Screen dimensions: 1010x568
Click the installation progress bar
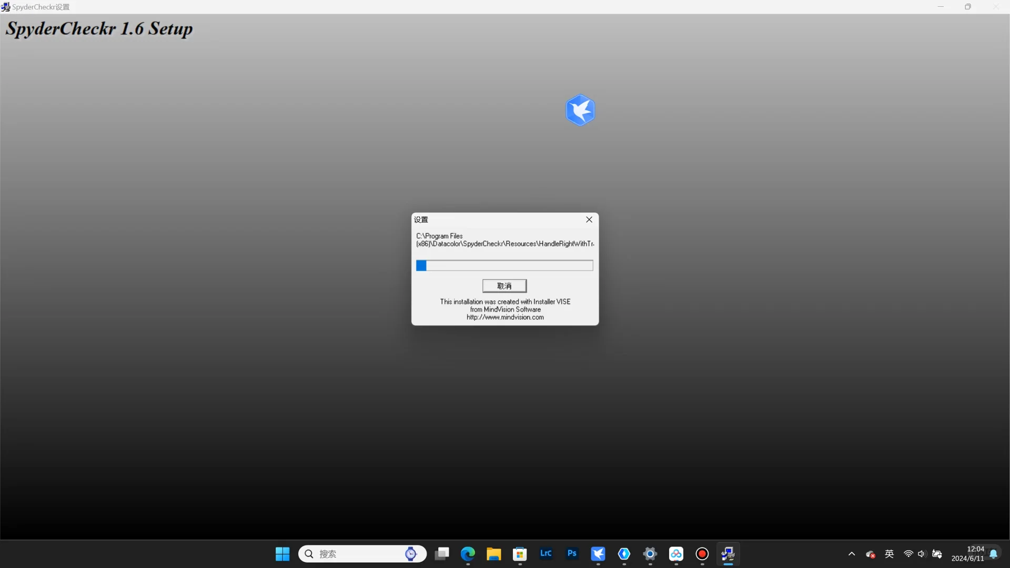504,266
